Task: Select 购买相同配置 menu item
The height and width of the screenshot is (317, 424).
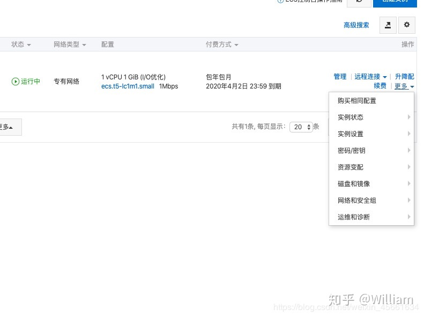Action: [x=371, y=101]
